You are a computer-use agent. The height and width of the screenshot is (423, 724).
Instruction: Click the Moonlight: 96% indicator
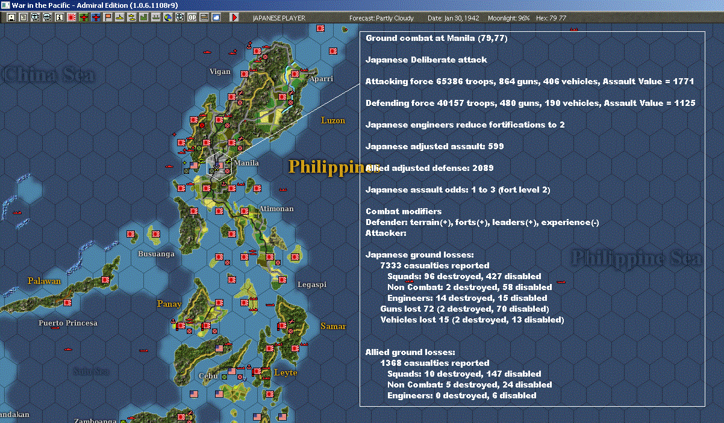tap(509, 18)
